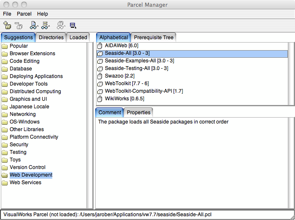
Task: Click the Code Editing folder icon
Action: click(5, 62)
